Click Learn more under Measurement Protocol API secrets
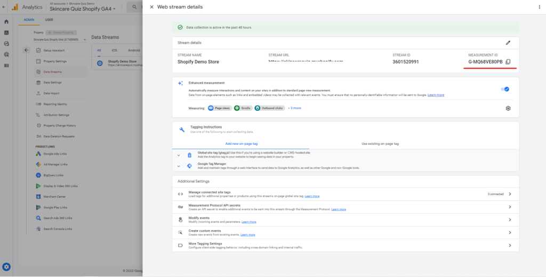 click(x=339, y=209)
